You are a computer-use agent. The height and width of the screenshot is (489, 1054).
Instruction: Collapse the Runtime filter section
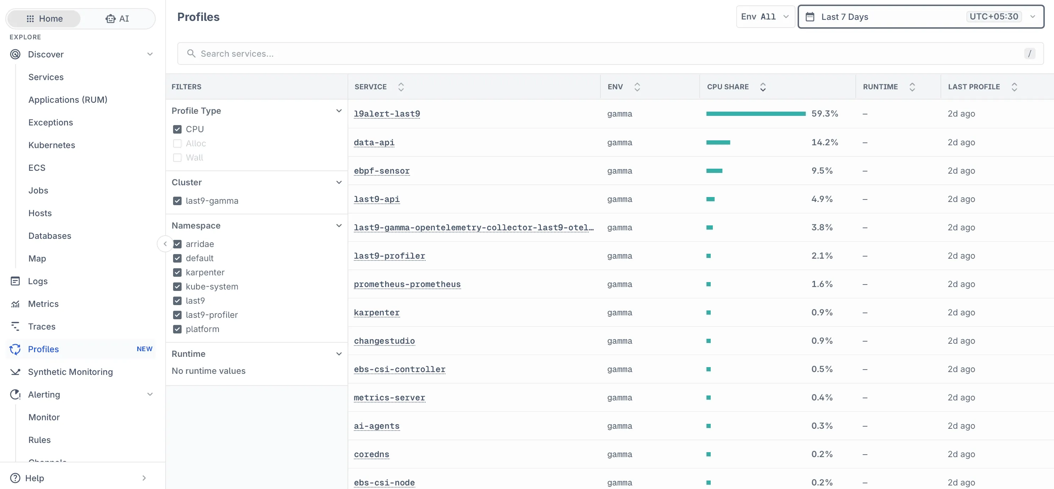pyautogui.click(x=339, y=354)
